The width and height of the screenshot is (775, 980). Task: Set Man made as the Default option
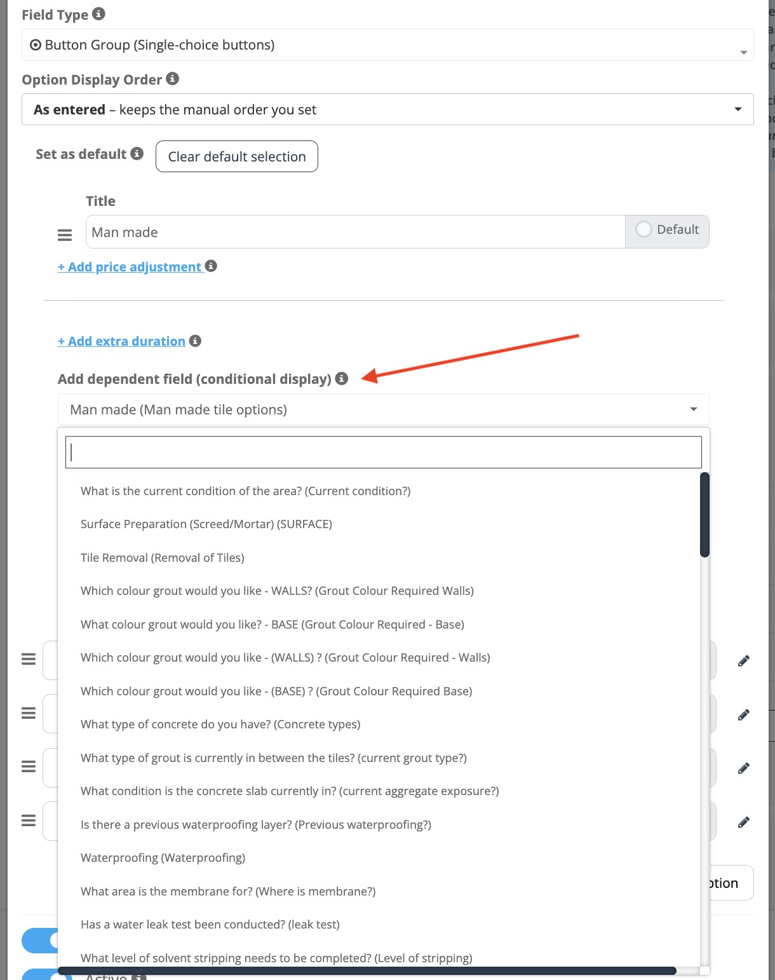coord(644,230)
